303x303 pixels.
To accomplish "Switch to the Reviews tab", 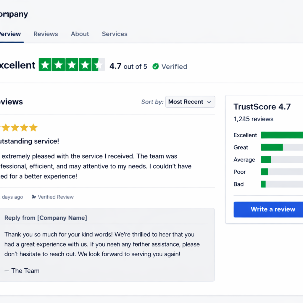I will click(46, 34).
